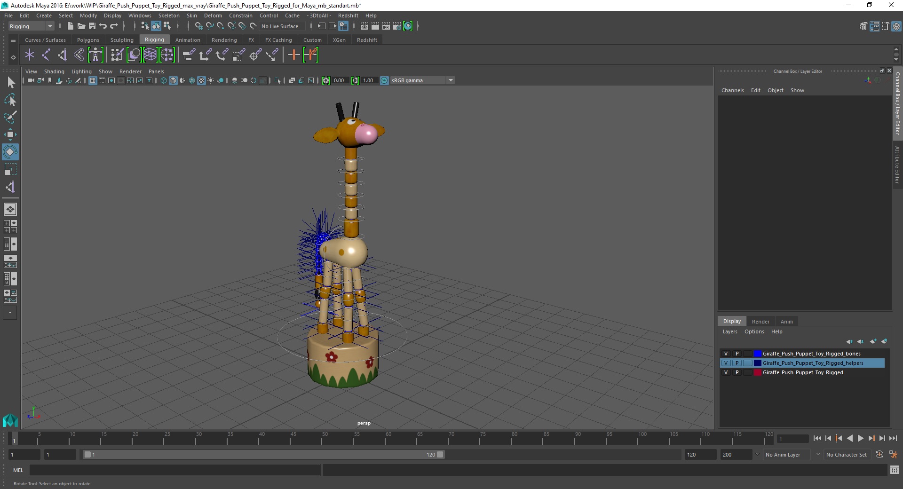Toggle viewport grid display button
Viewport: 903px width, 489px height.
(93, 80)
